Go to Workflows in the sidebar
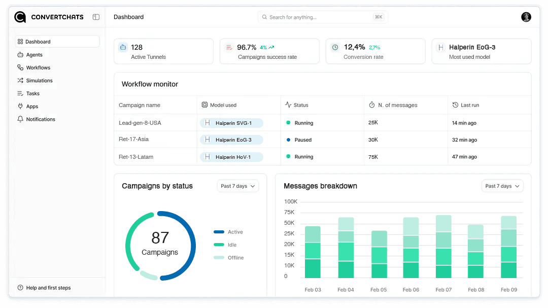This screenshot has width=548, height=308. 38,67
